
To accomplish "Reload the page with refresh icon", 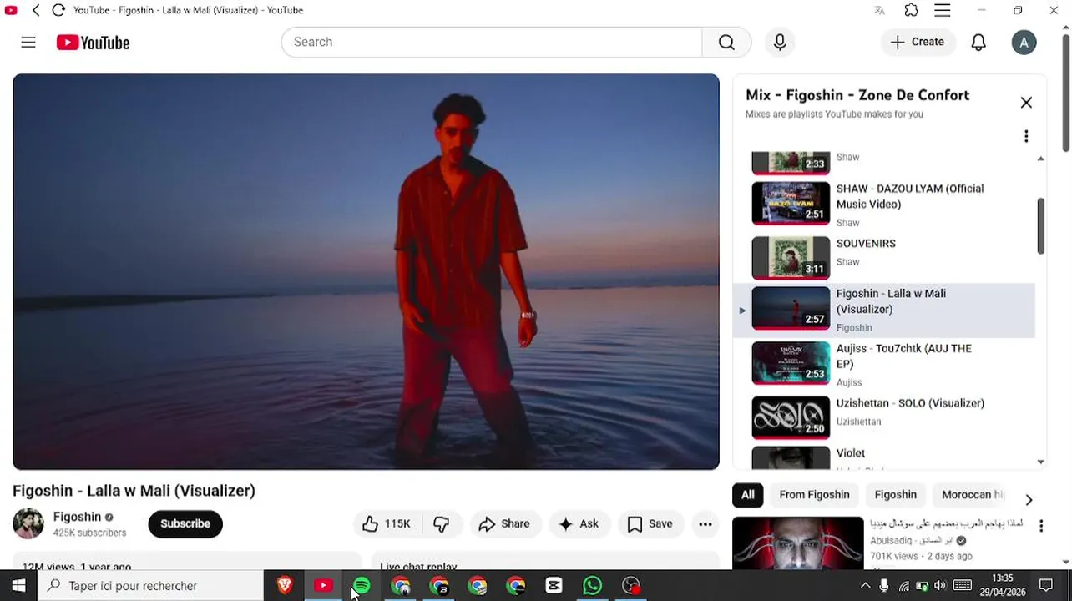I will point(58,10).
